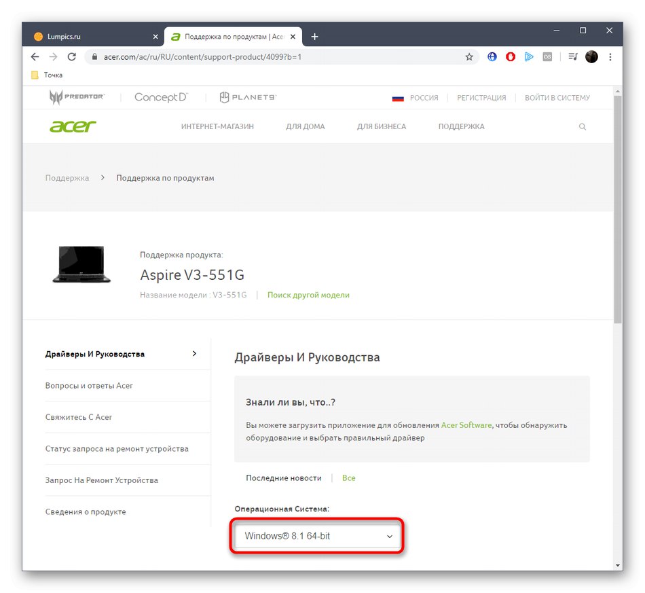Image resolution: width=645 pixels, height=593 pixels.
Task: Open Запрос На Ремонт Устройства
Action: 102,480
